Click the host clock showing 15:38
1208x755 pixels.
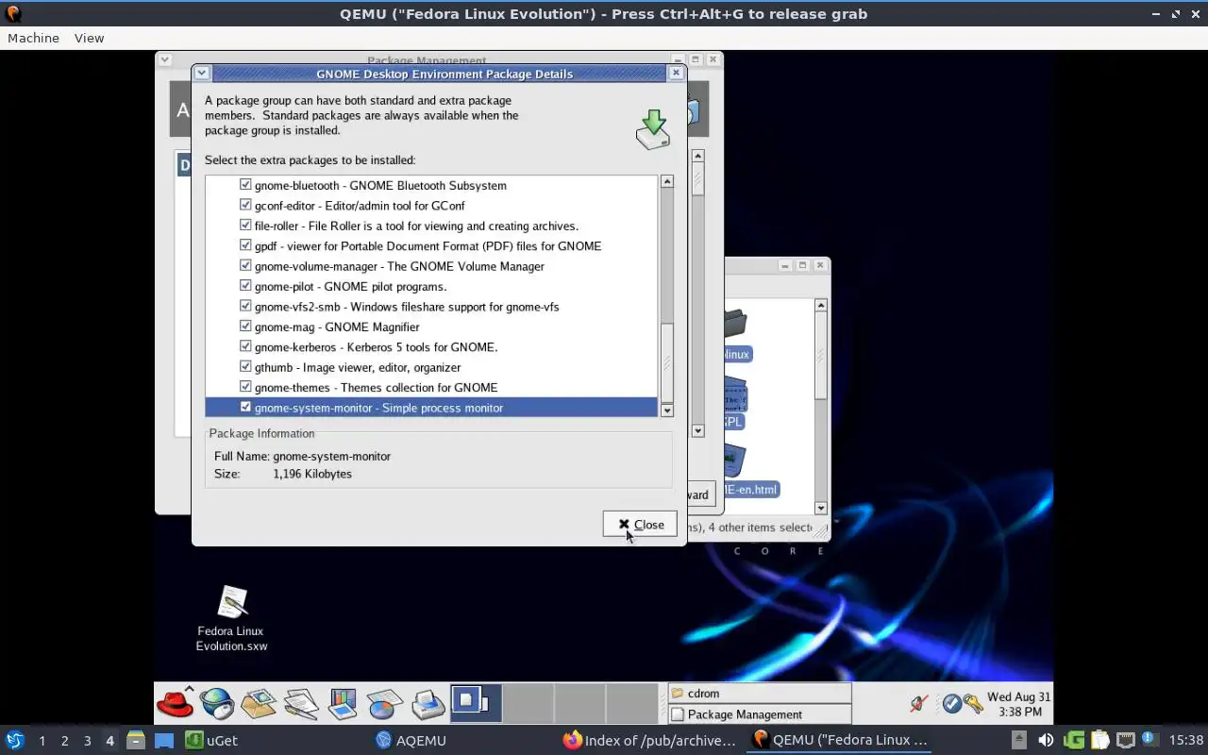(x=1186, y=740)
